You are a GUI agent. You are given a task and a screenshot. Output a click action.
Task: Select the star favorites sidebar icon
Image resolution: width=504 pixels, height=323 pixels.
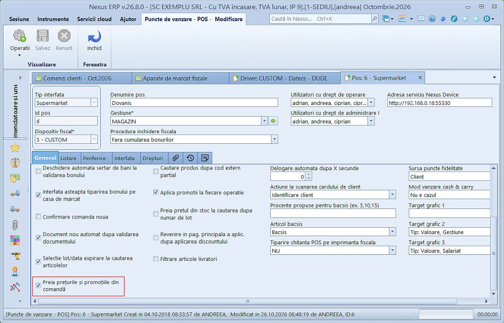(x=15, y=147)
